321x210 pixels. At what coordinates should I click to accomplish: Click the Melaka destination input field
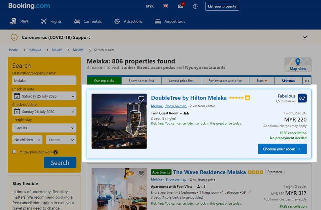(44, 80)
